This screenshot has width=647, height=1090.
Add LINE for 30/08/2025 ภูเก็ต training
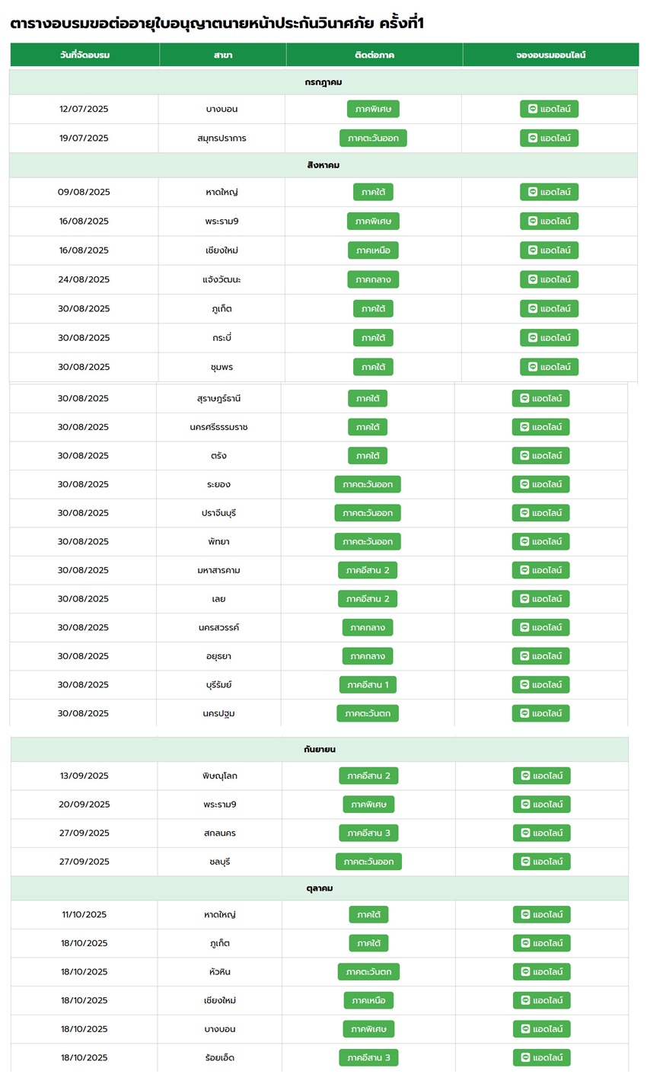(549, 308)
